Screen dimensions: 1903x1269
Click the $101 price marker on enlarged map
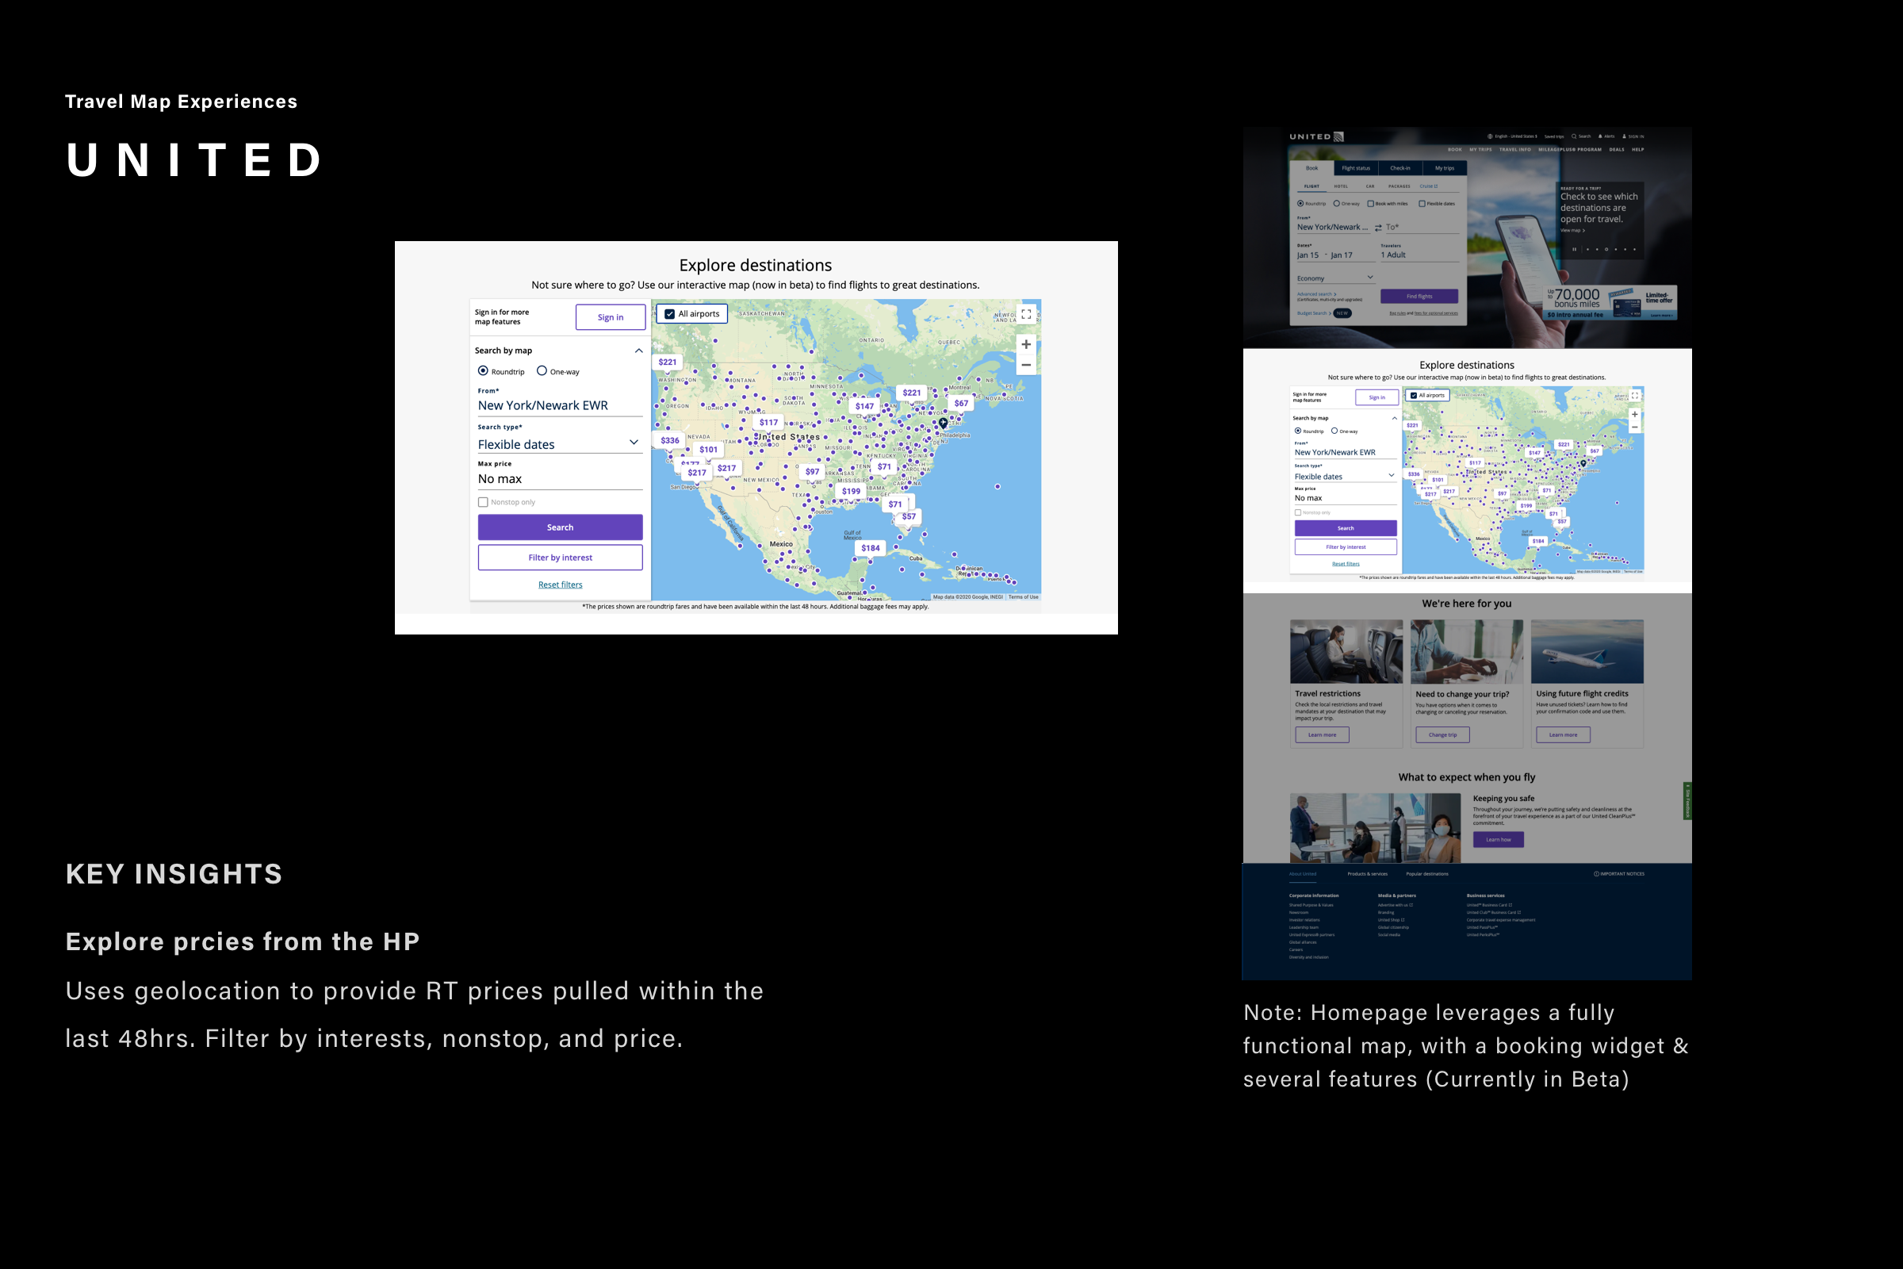point(709,449)
